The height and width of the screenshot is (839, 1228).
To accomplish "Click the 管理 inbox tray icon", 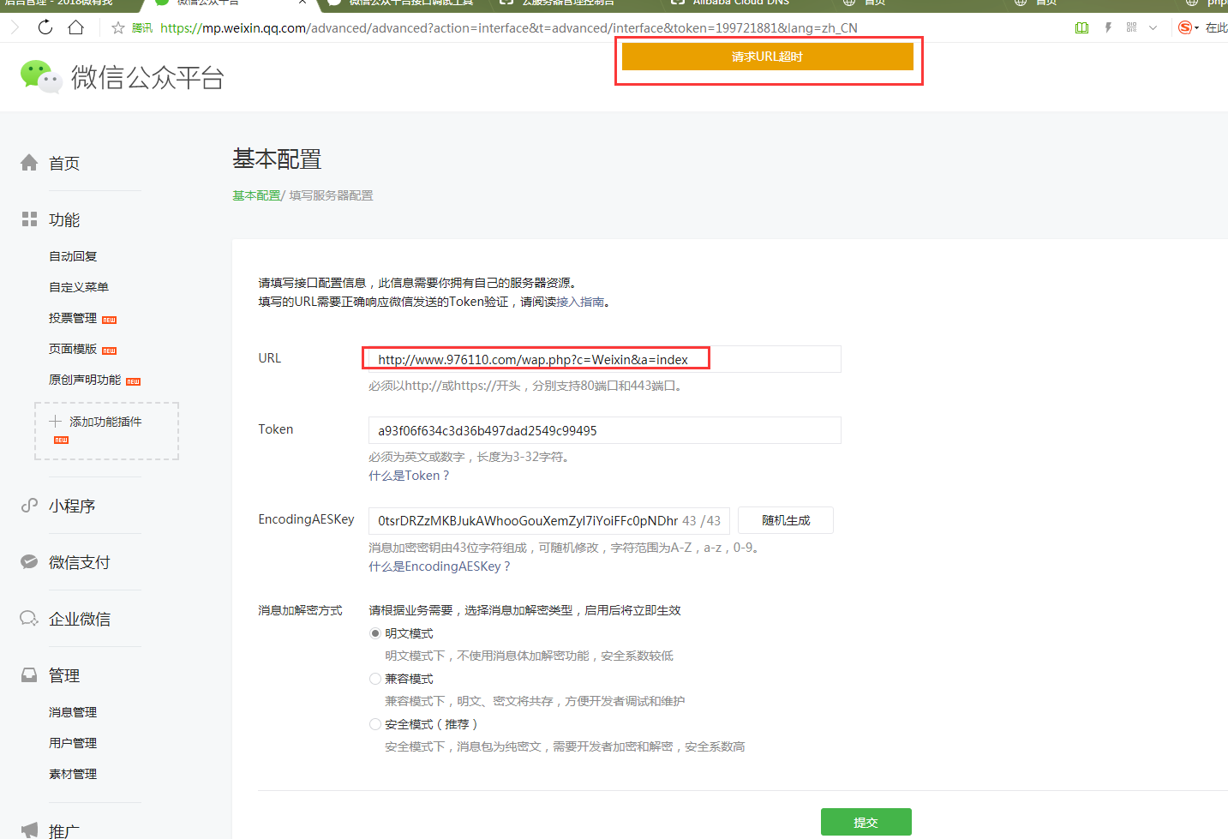I will click(29, 675).
